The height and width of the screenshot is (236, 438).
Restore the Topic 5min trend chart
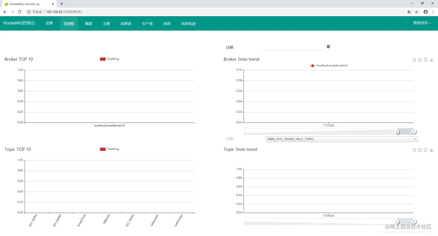pyautogui.click(x=426, y=150)
